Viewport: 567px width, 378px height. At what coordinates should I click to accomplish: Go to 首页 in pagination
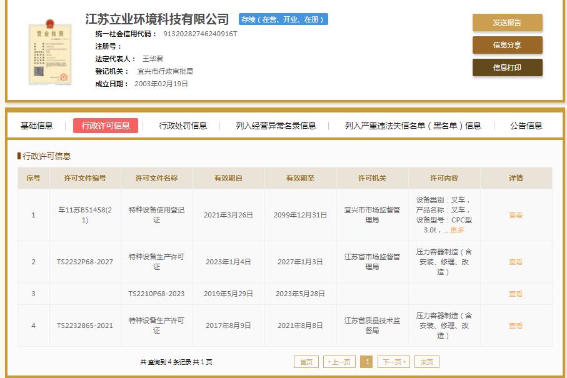tap(306, 362)
